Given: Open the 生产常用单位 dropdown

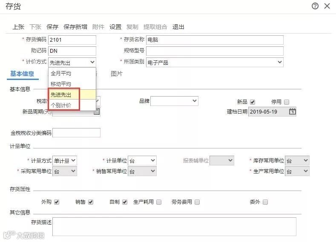Looking at the screenshot, I should pos(297,171).
